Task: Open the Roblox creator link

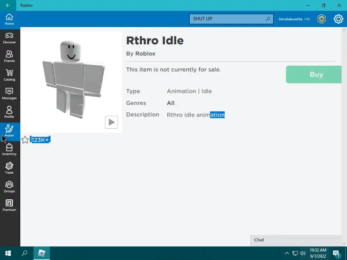Action: click(145, 54)
